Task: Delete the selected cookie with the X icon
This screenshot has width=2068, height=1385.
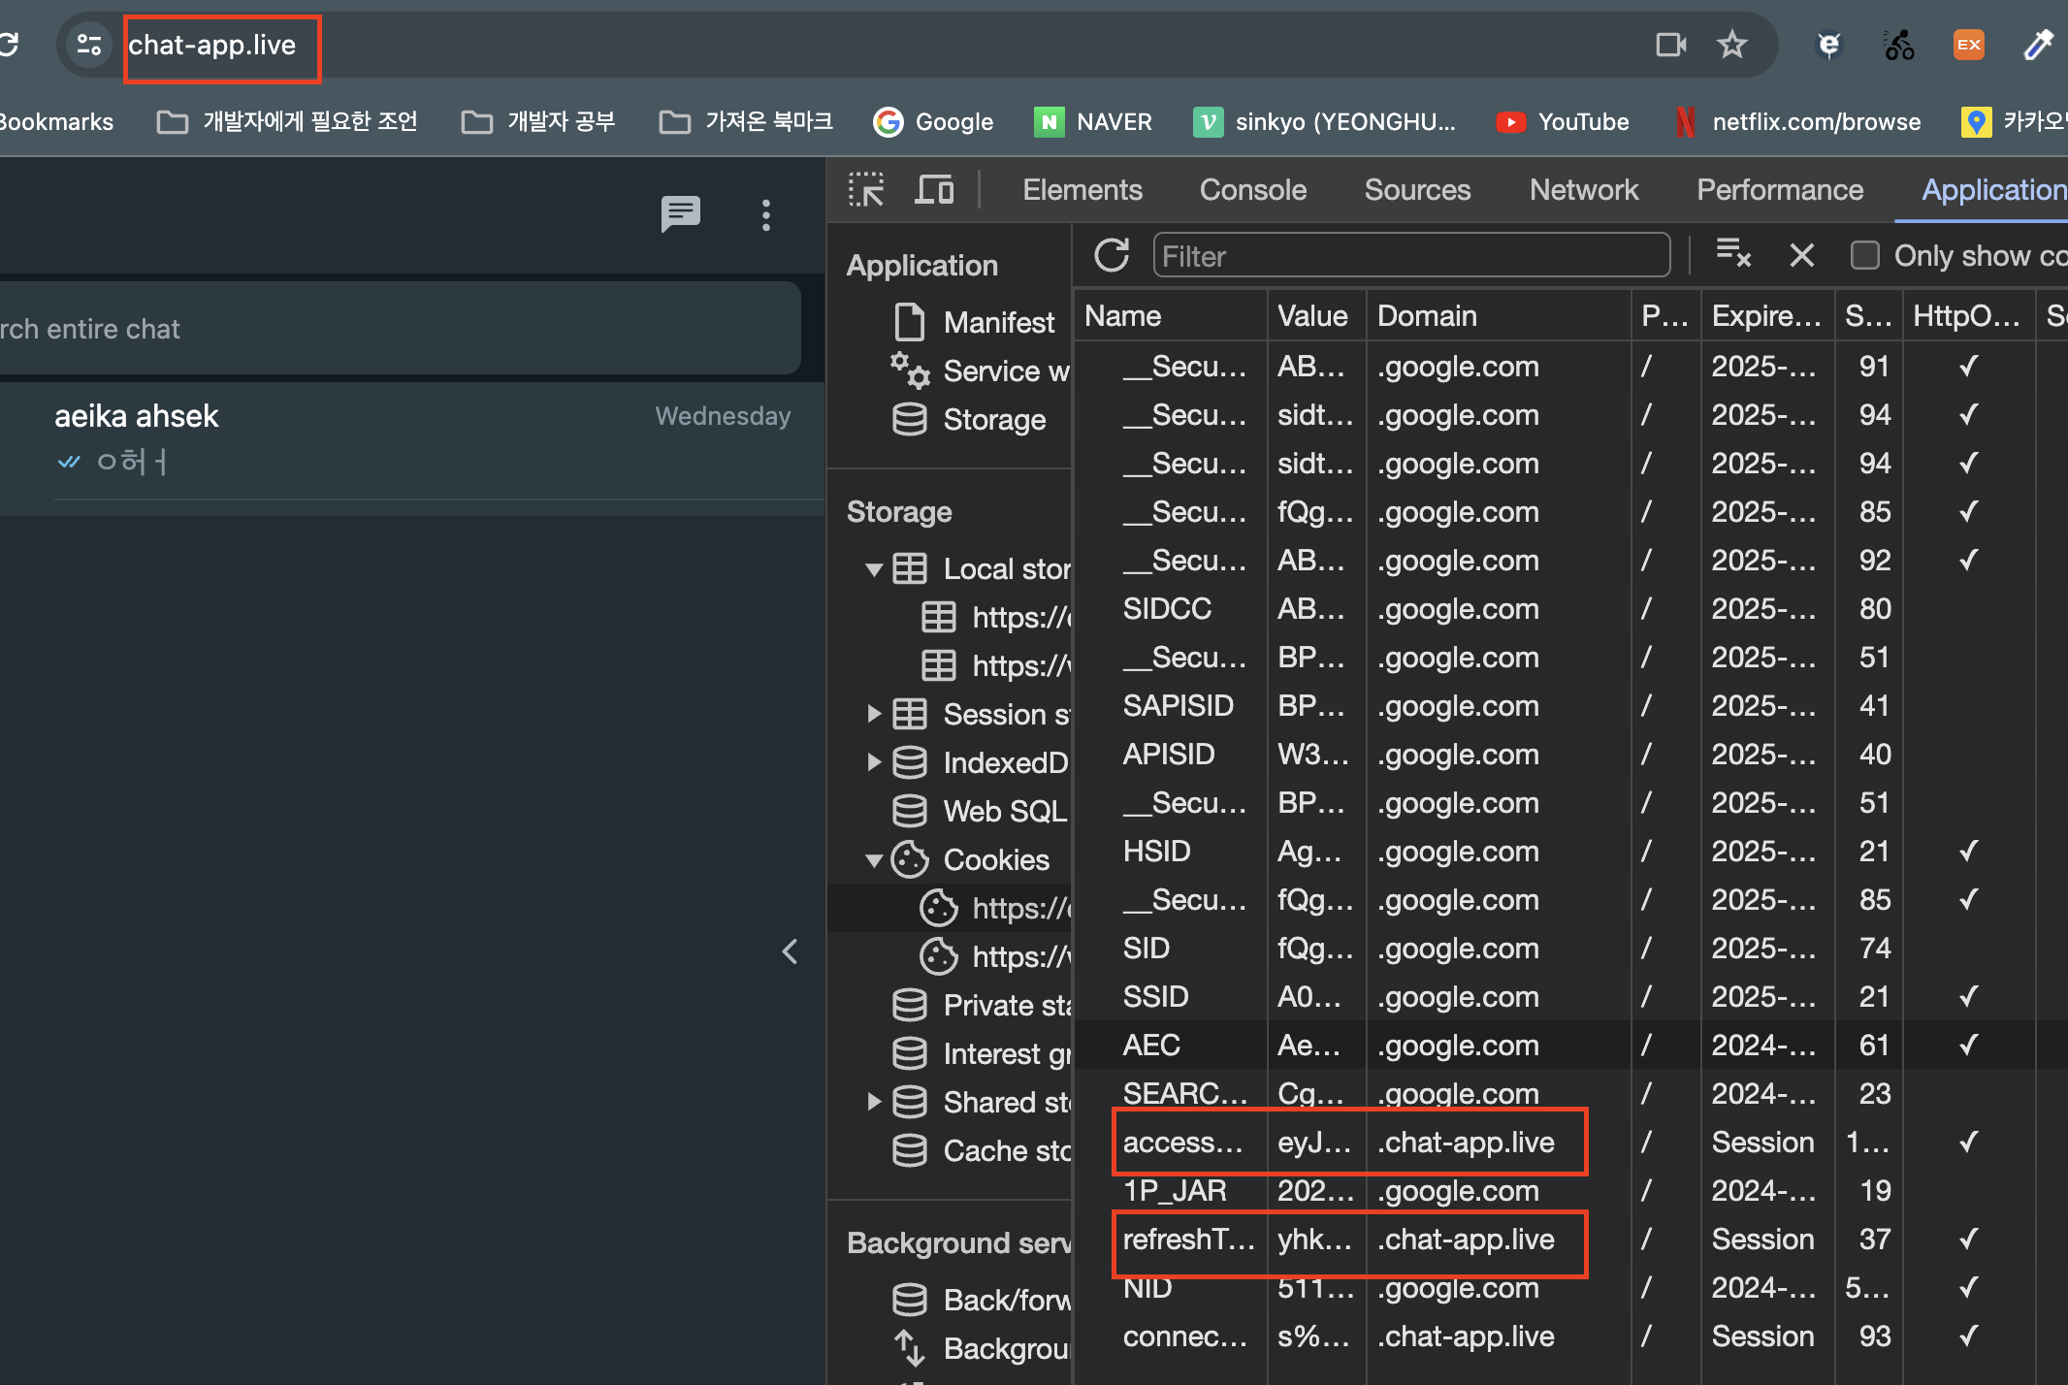Action: (1802, 256)
